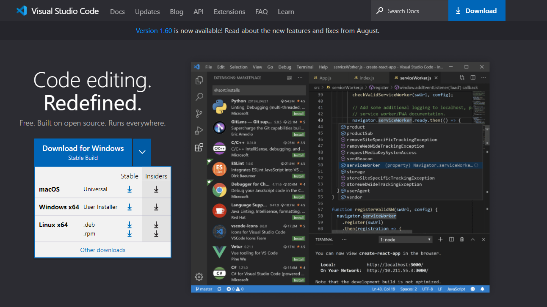Screen dimensions: 547x307
Task: Go to Updates in the top navigation
Action: pos(147,11)
